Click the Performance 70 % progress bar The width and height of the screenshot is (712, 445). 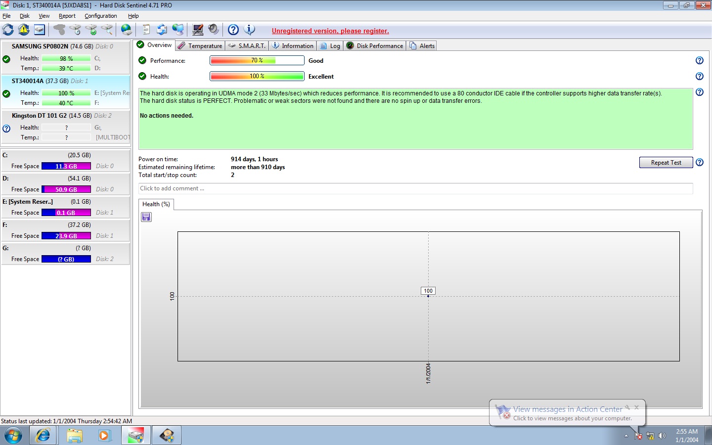[257, 60]
